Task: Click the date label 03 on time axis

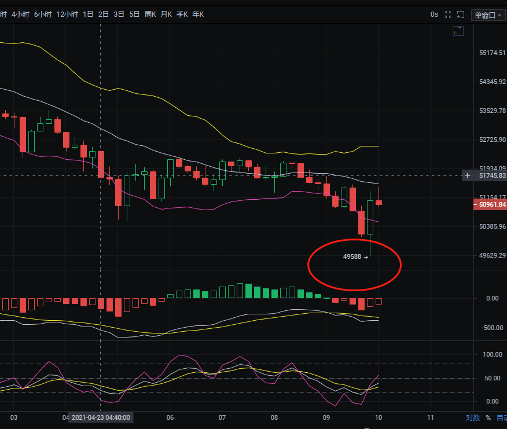Action: pyautogui.click(x=13, y=417)
